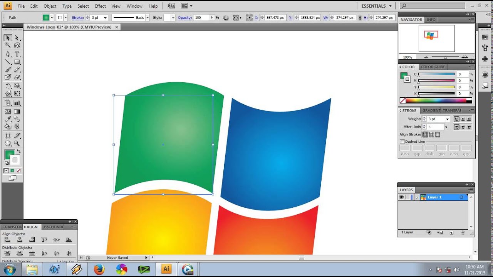Select the Paintbrush tool
The width and height of the screenshot is (493, 277).
pos(8,70)
